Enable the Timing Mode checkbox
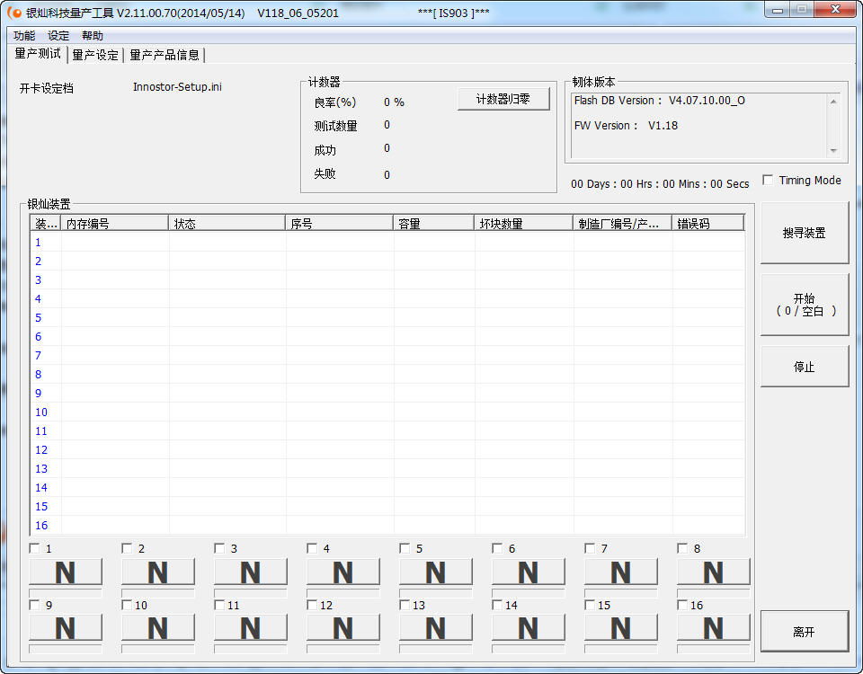Viewport: 863px width, 674px height. pyautogui.click(x=768, y=181)
